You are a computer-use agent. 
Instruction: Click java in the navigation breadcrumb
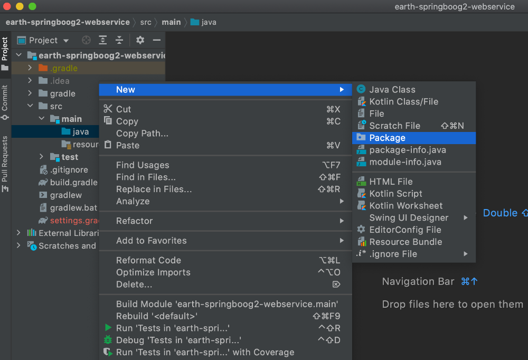(203, 22)
